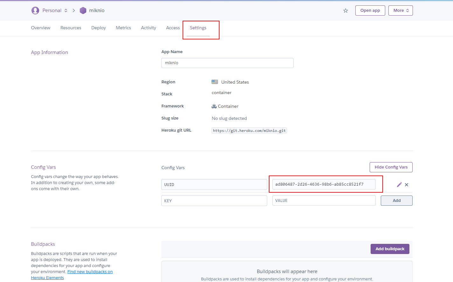The image size is (453, 282).
Task: Click the purple hexagon miknio app icon
Action: (x=83, y=10)
